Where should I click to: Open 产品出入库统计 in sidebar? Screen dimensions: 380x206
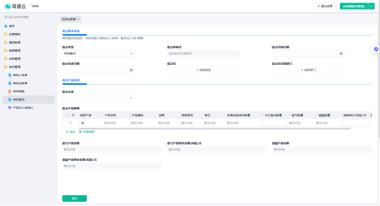[x=23, y=108]
